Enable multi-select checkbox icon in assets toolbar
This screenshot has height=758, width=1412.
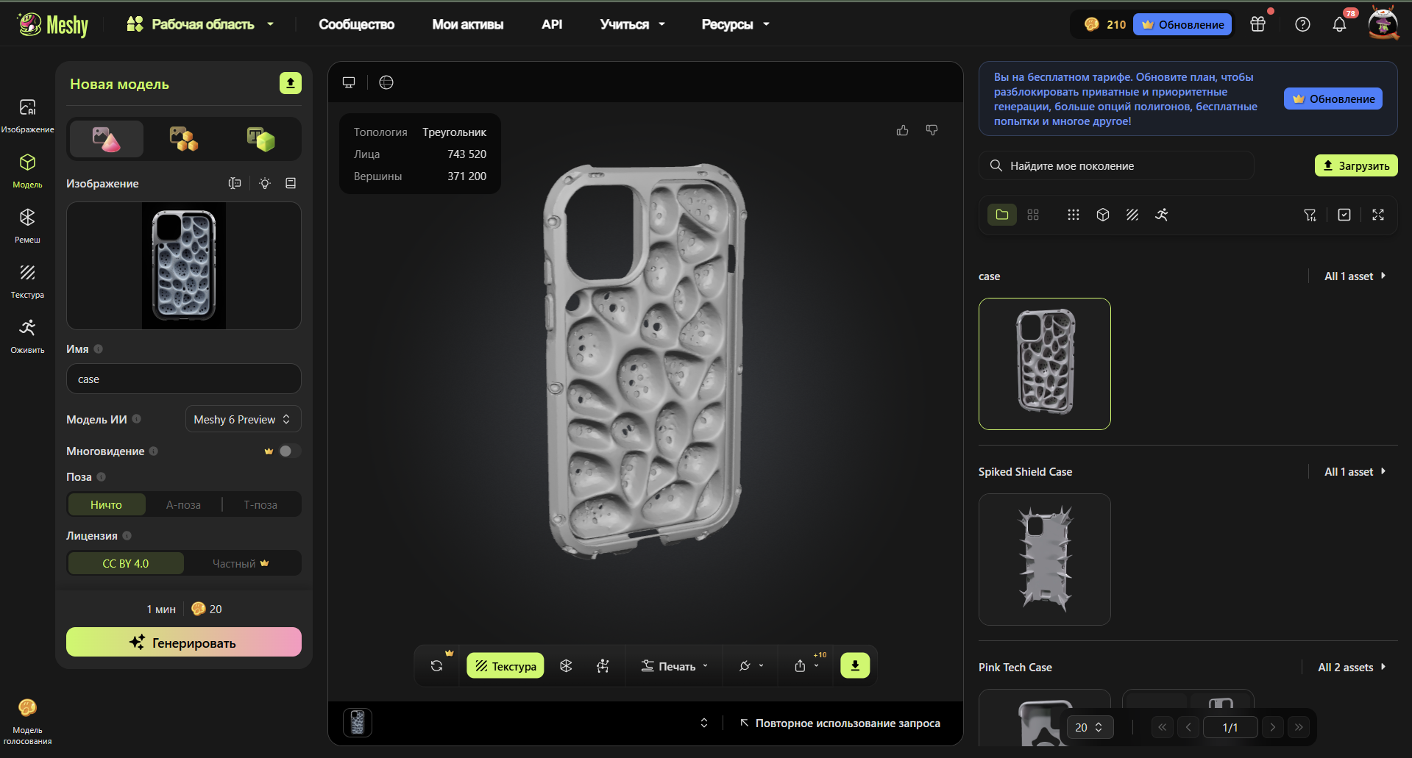tap(1344, 215)
